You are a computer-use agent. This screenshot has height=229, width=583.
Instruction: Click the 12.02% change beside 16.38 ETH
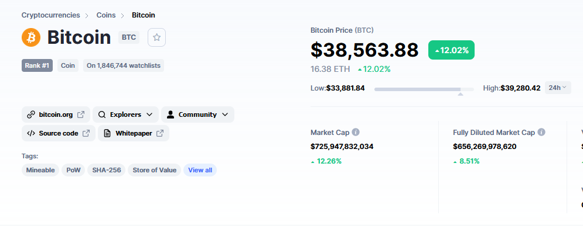[x=374, y=69]
